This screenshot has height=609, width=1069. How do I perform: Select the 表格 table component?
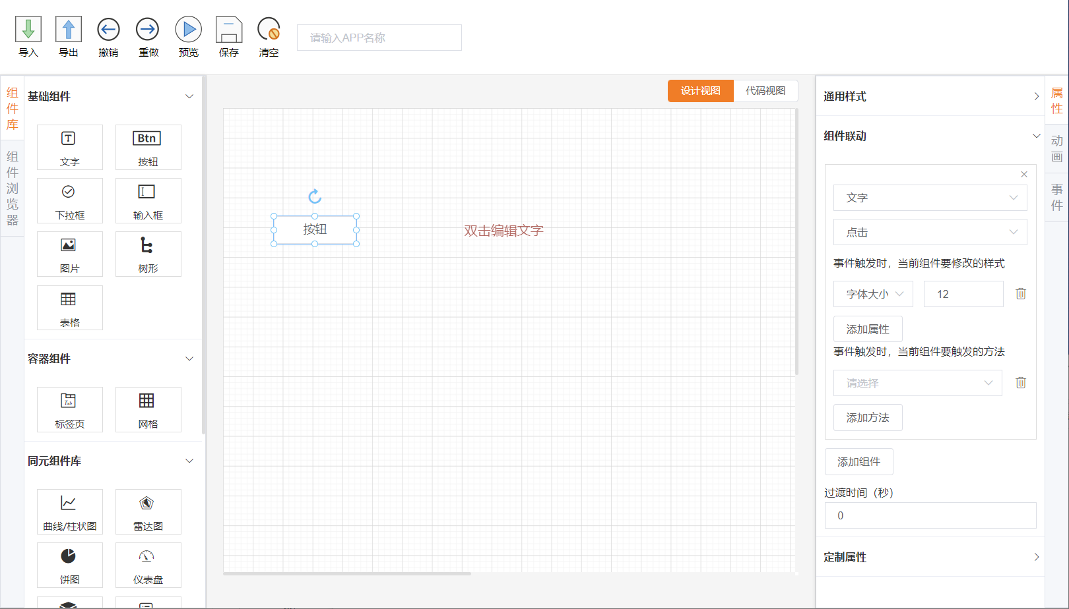click(x=70, y=308)
